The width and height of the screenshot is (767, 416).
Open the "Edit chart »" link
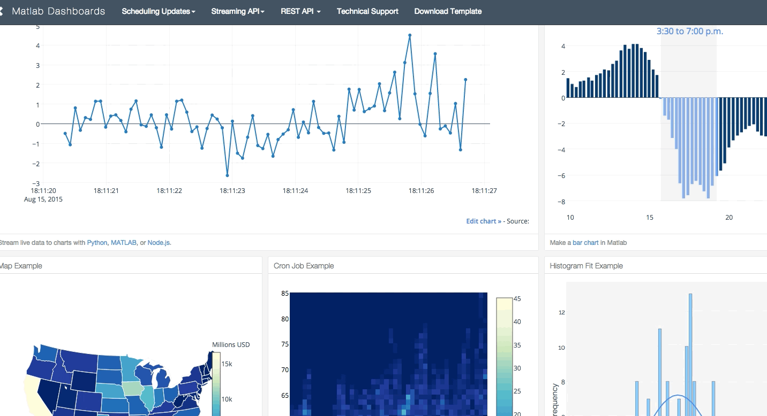coord(483,221)
